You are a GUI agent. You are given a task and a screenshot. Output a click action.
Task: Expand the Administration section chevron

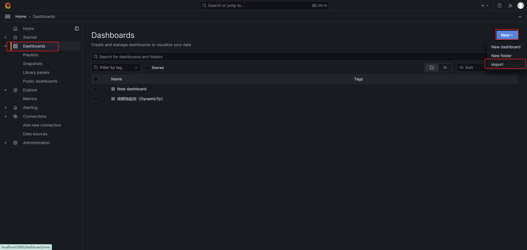5,143
